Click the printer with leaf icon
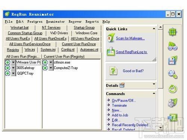187x140 pixels. point(172,103)
